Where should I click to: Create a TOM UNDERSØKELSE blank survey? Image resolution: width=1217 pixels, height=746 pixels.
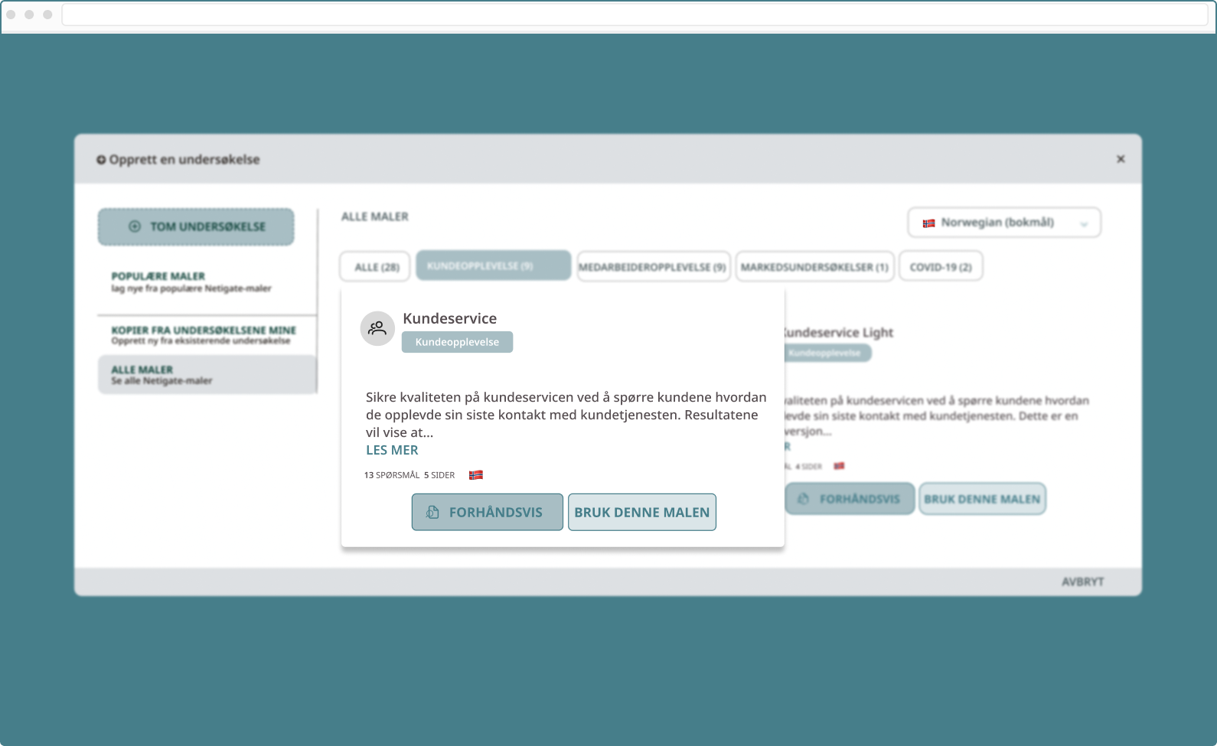[196, 226]
